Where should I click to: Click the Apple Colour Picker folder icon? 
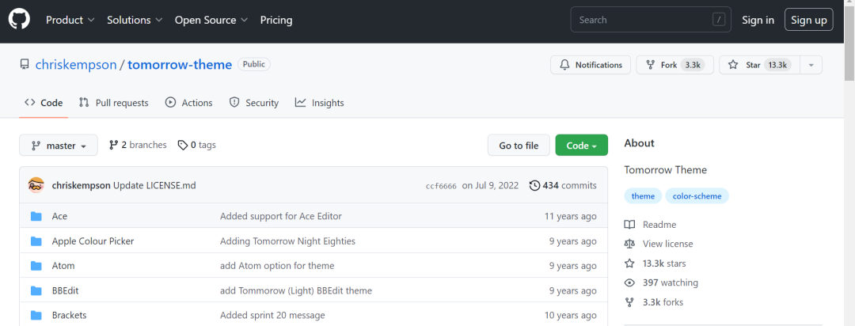(x=36, y=241)
